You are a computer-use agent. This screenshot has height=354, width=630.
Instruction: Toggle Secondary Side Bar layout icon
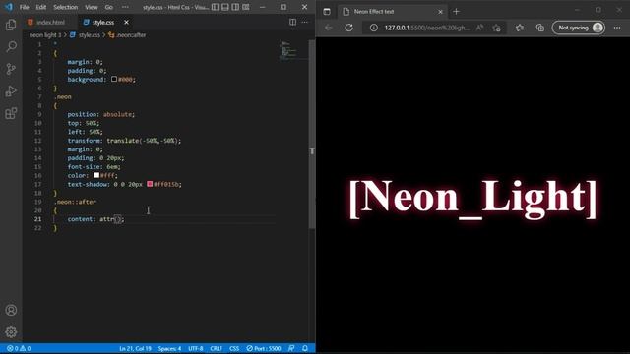235,7
